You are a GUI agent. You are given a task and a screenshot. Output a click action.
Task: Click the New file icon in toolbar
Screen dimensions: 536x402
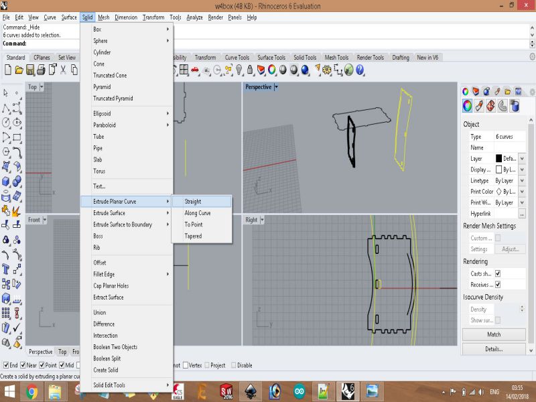(x=7, y=70)
